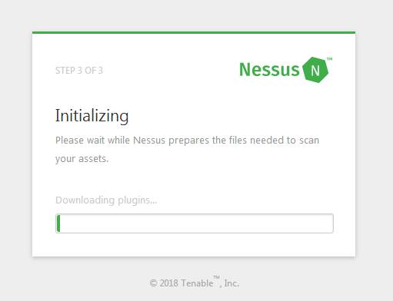Click the Tenable name in the footer
The width and height of the screenshot is (393, 301).
197,283
